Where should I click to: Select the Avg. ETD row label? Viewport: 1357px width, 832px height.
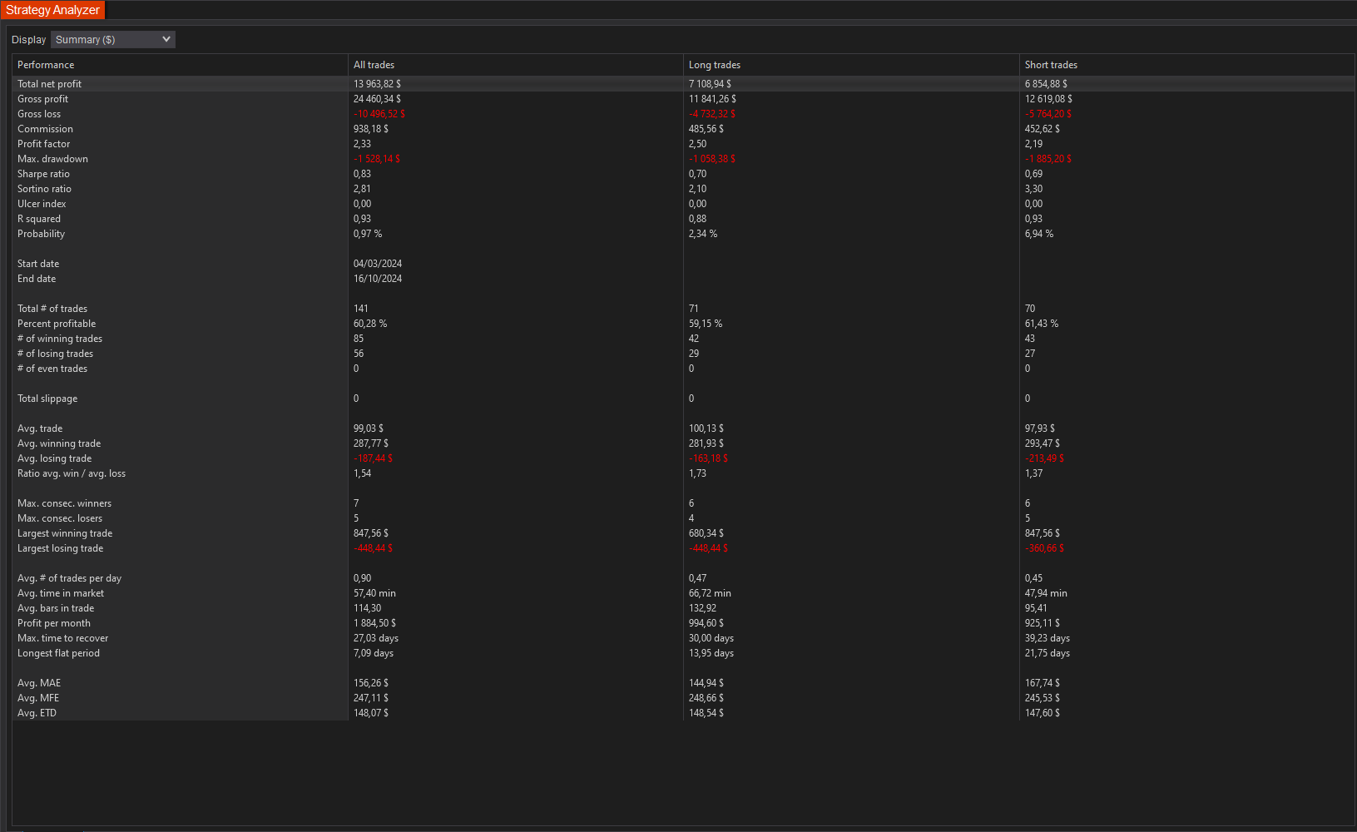[37, 713]
